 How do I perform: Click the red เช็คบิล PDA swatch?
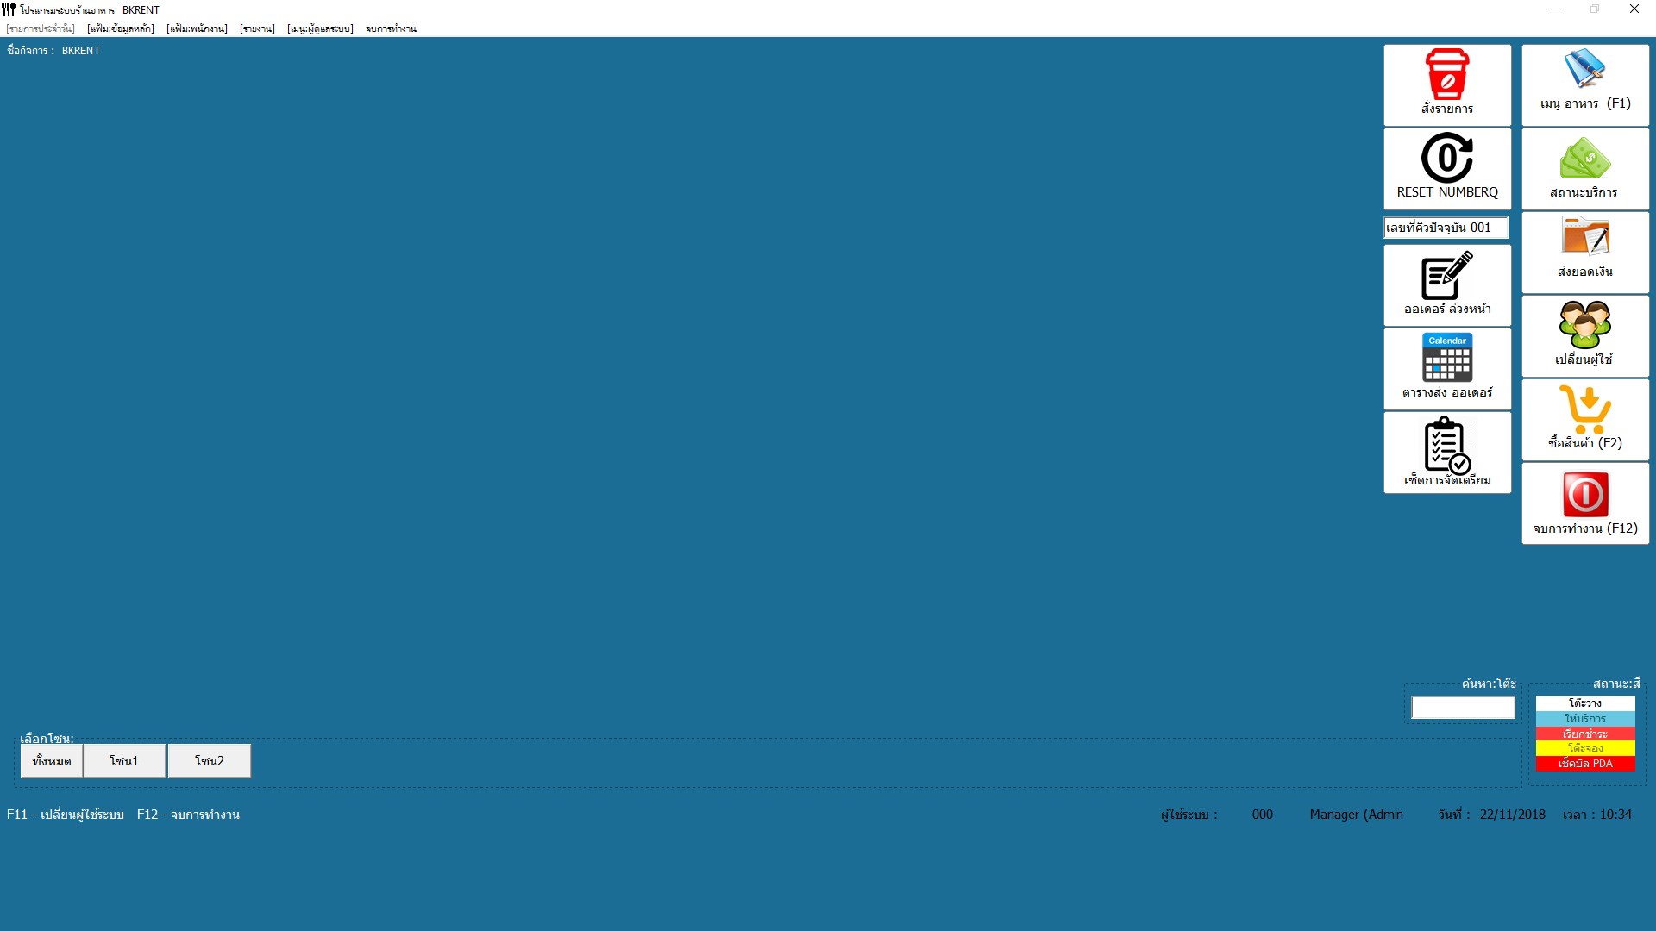[1585, 764]
